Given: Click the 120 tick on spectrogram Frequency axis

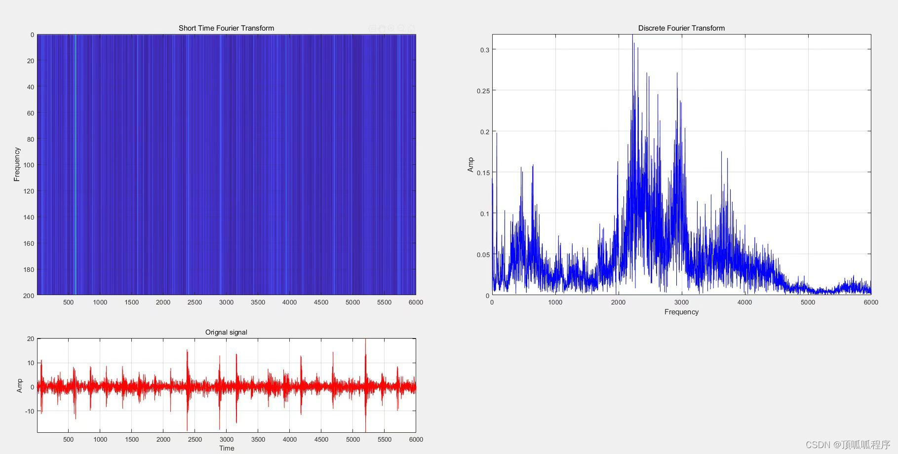Looking at the screenshot, I should click(29, 191).
